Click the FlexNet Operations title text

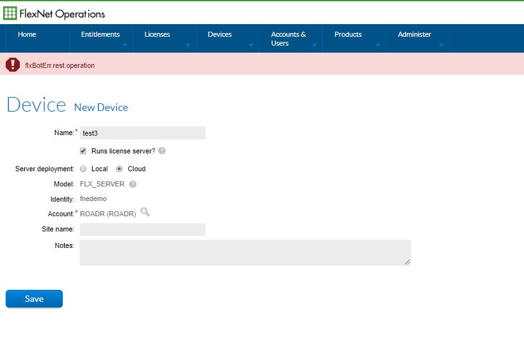coord(62,14)
